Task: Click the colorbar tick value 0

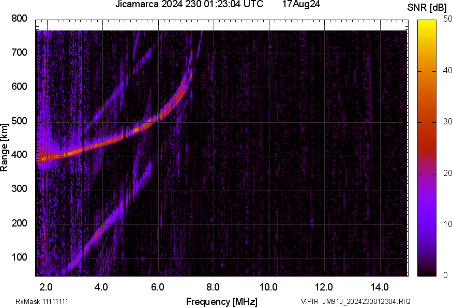Action: [445, 276]
